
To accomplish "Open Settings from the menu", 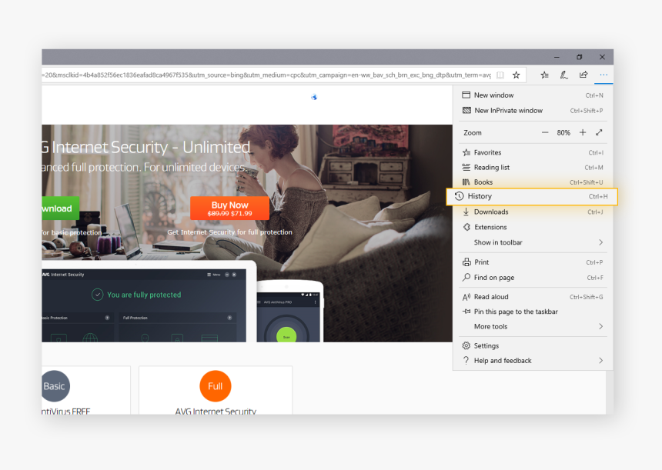I will [486, 346].
